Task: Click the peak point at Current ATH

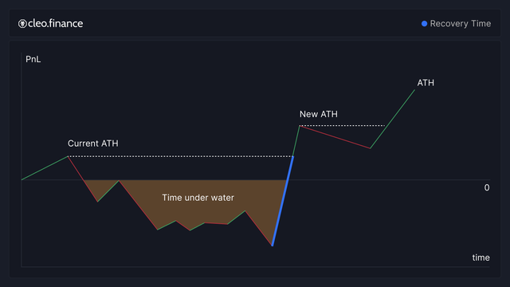Action: (68, 156)
